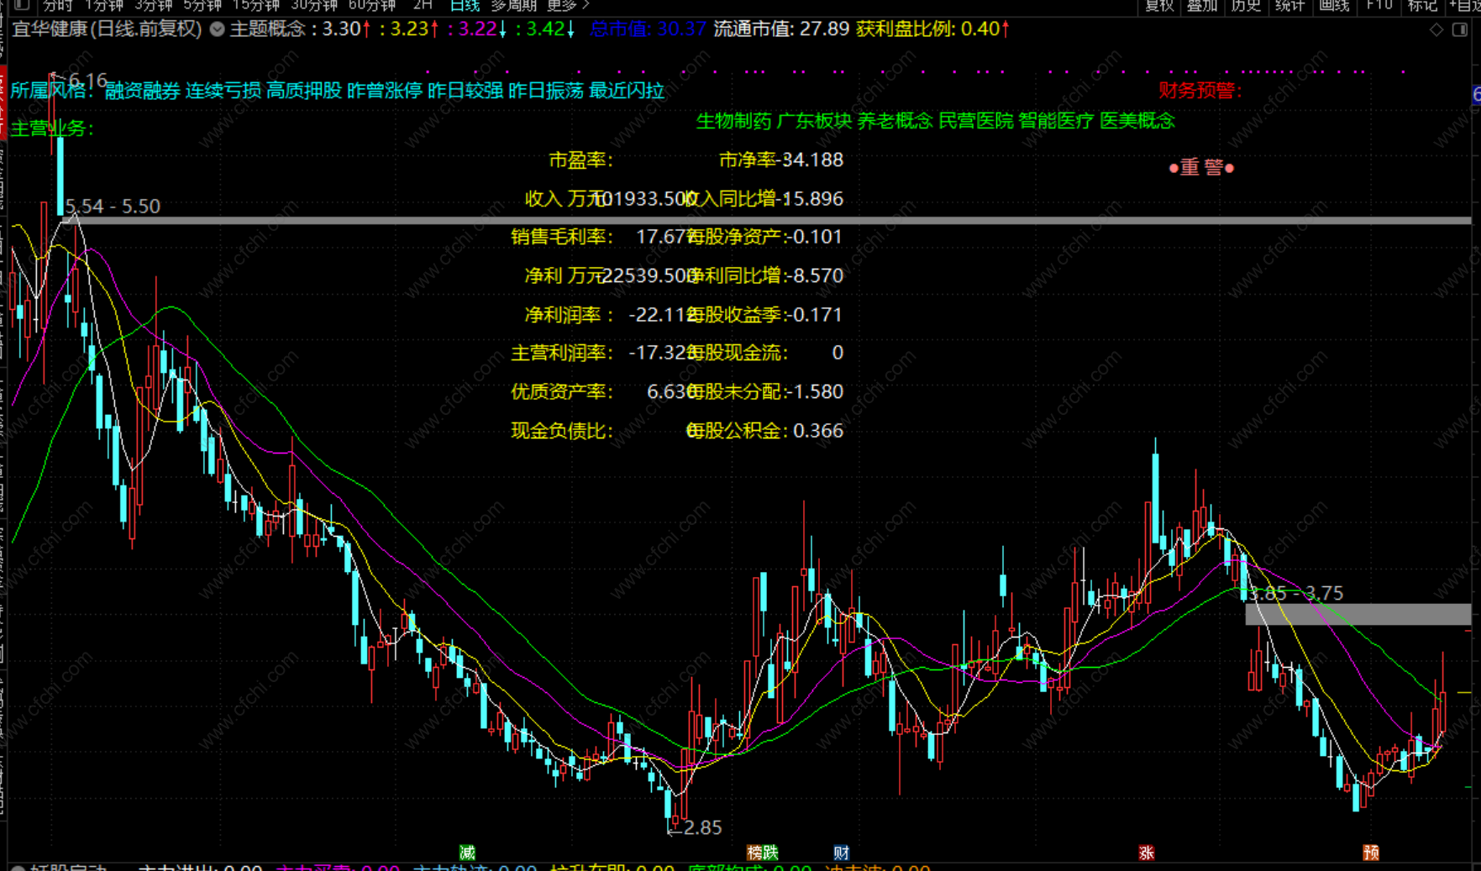
Task: Select the 15分钟 period tab
Action: [255, 5]
